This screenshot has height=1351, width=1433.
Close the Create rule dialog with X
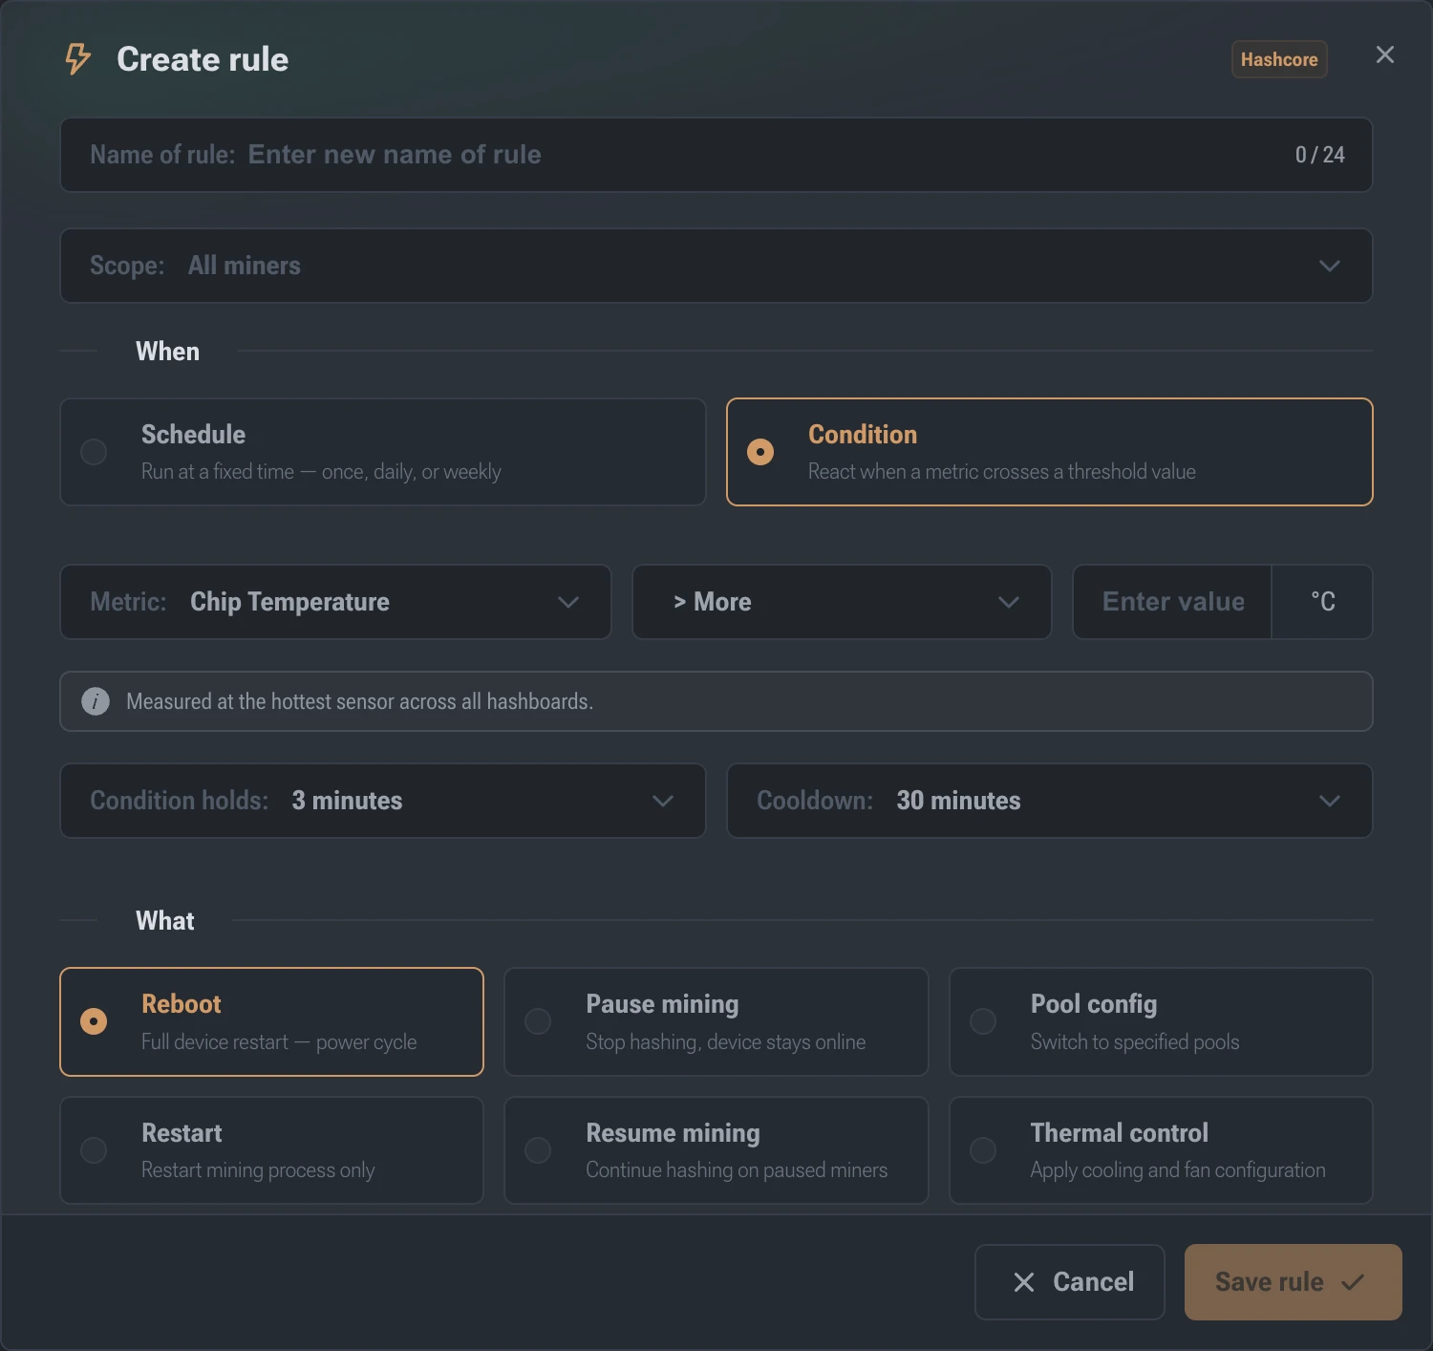click(x=1384, y=55)
